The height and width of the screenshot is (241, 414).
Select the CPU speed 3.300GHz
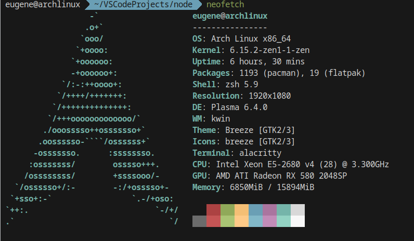coord(370,164)
